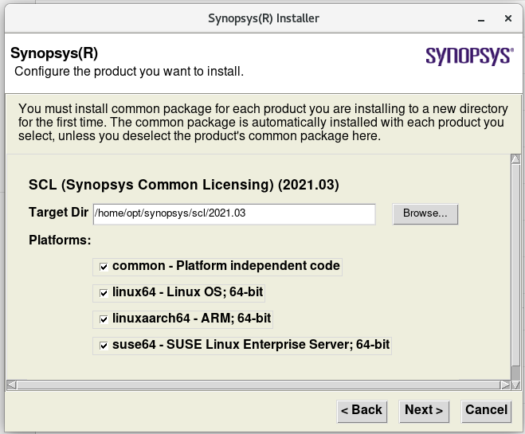Click 'Configure the product you want to install.' text

(129, 72)
